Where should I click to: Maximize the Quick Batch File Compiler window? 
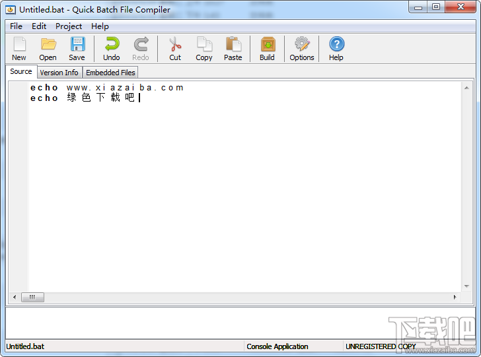436,7
